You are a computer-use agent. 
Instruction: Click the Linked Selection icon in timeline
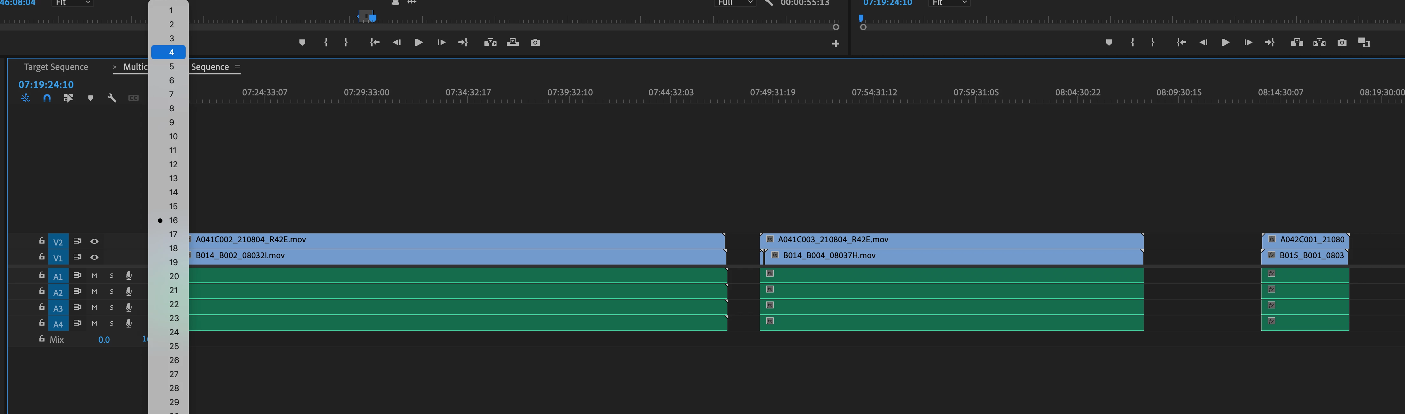pyautogui.click(x=68, y=98)
